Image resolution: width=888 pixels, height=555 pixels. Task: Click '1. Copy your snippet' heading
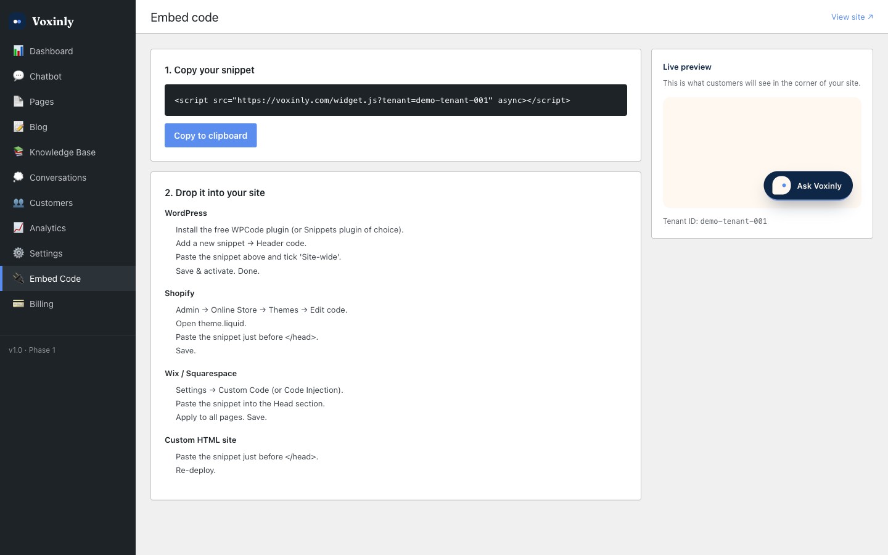(210, 70)
